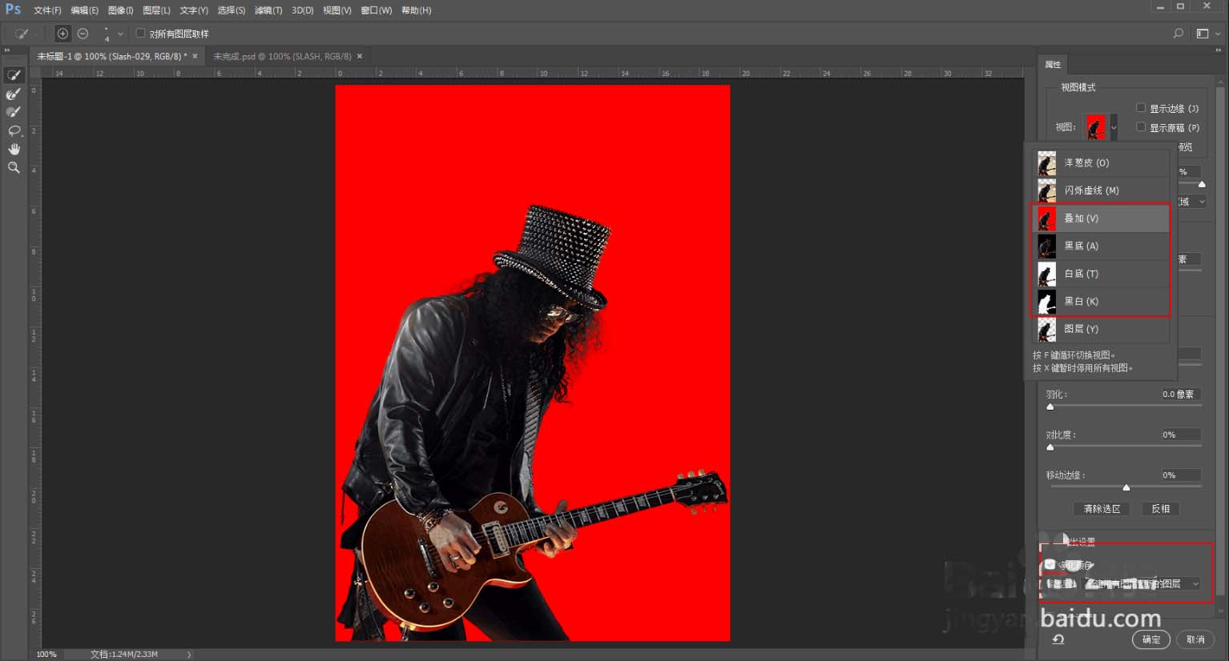
Task: Open the 文字(Y) menu
Action: click(193, 10)
